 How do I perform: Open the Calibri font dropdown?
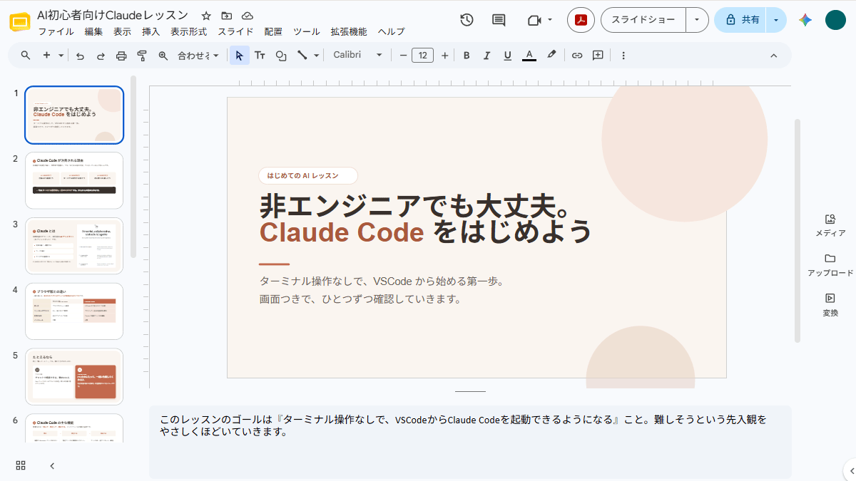pyautogui.click(x=358, y=55)
